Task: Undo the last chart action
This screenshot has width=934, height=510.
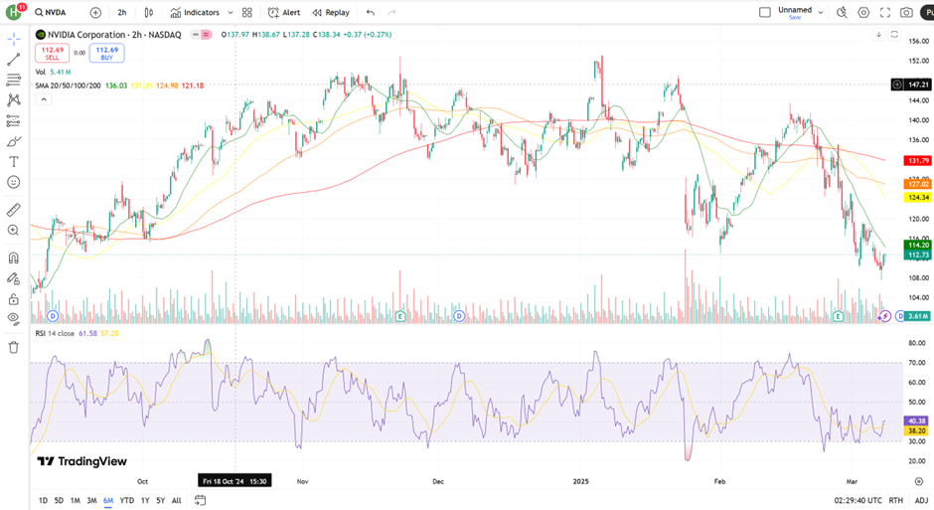Action: point(371,13)
